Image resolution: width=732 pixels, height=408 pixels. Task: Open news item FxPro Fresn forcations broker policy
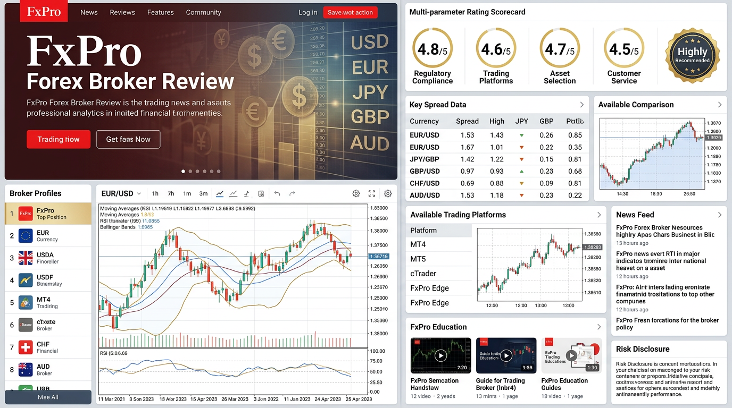667,324
